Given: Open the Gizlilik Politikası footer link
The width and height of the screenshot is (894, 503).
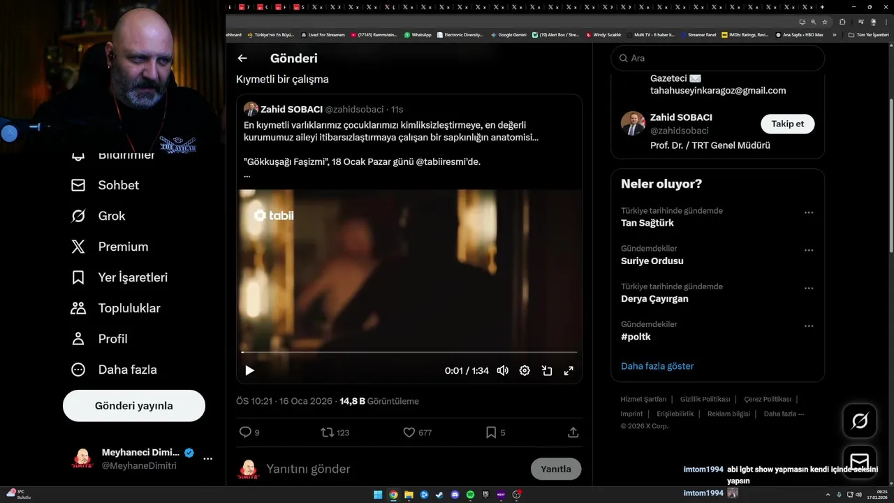Looking at the screenshot, I should tap(705, 399).
